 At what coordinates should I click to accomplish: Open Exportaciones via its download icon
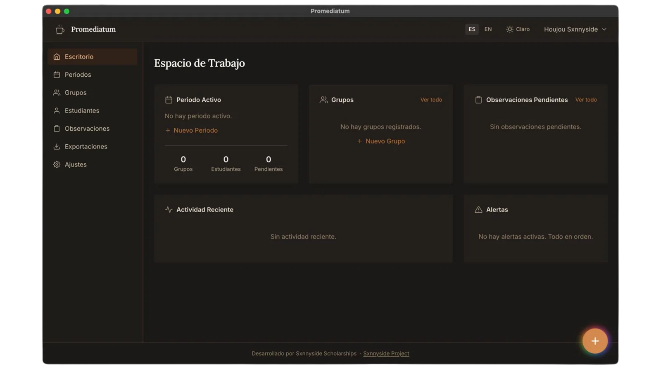[57, 146]
